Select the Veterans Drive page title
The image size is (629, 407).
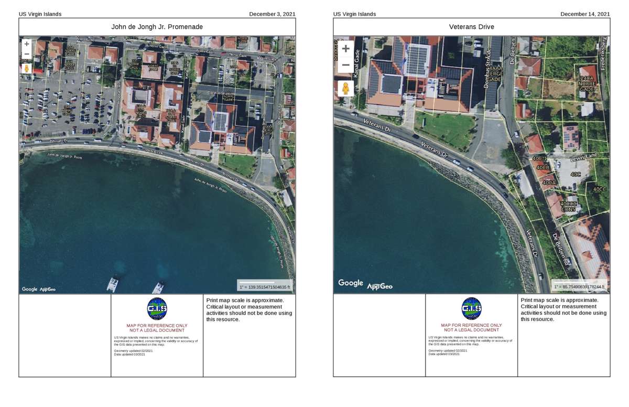(471, 27)
